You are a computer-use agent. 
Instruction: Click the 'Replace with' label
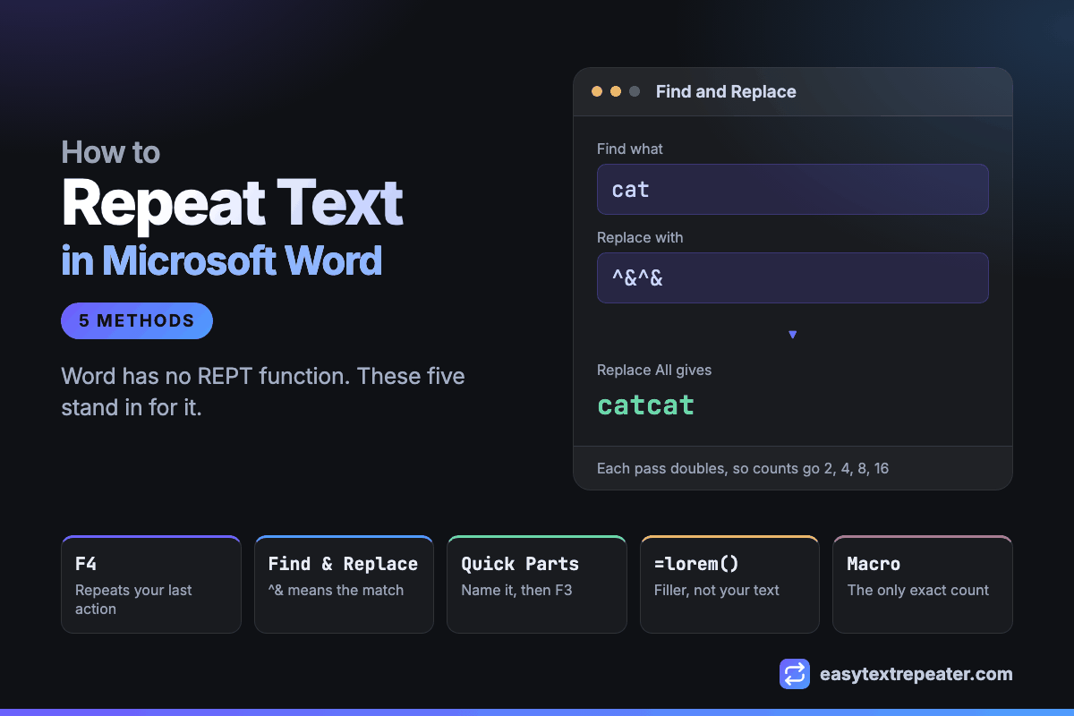coord(640,237)
